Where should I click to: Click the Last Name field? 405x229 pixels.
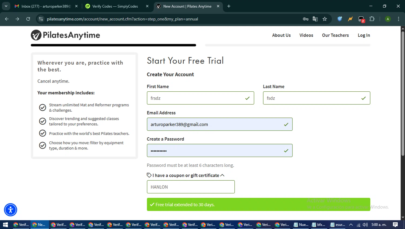coord(316,98)
